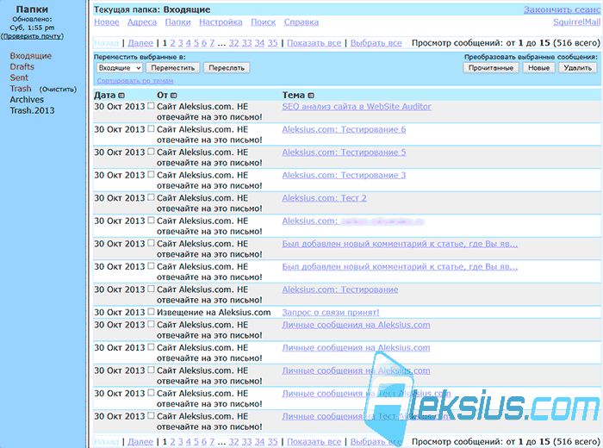Screen dimensions: 603x448
Task: Click the Переслать button
Action: coord(227,68)
